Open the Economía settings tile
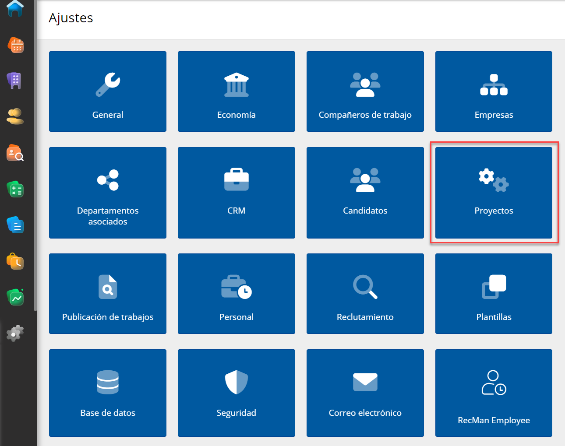The width and height of the screenshot is (565, 446). [236, 91]
